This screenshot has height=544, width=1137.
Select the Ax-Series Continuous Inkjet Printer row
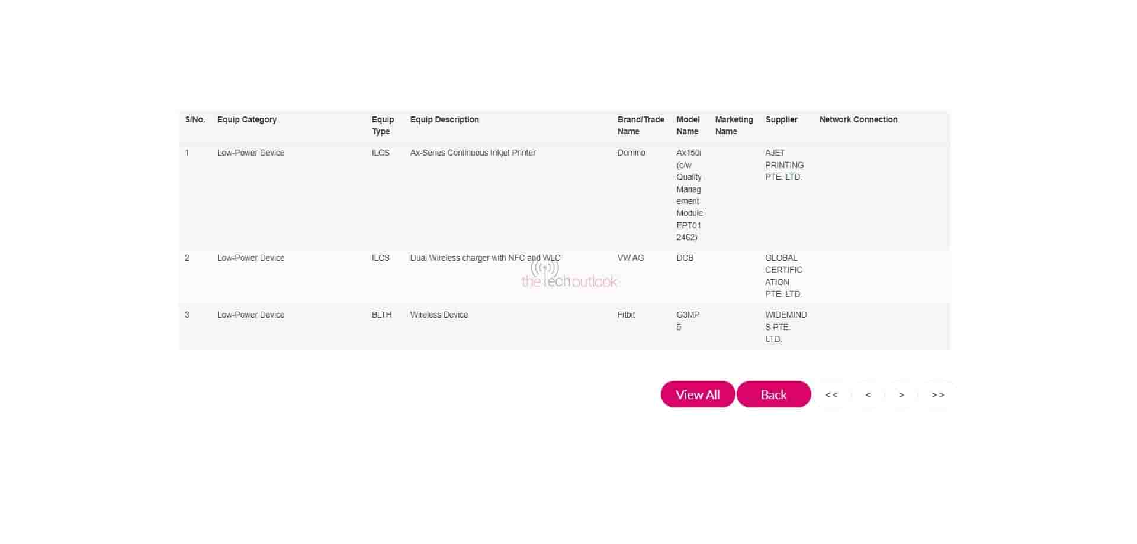coord(473,153)
